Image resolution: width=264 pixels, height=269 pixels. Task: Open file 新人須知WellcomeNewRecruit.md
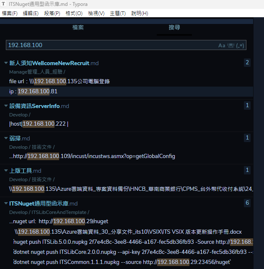tap(54, 63)
